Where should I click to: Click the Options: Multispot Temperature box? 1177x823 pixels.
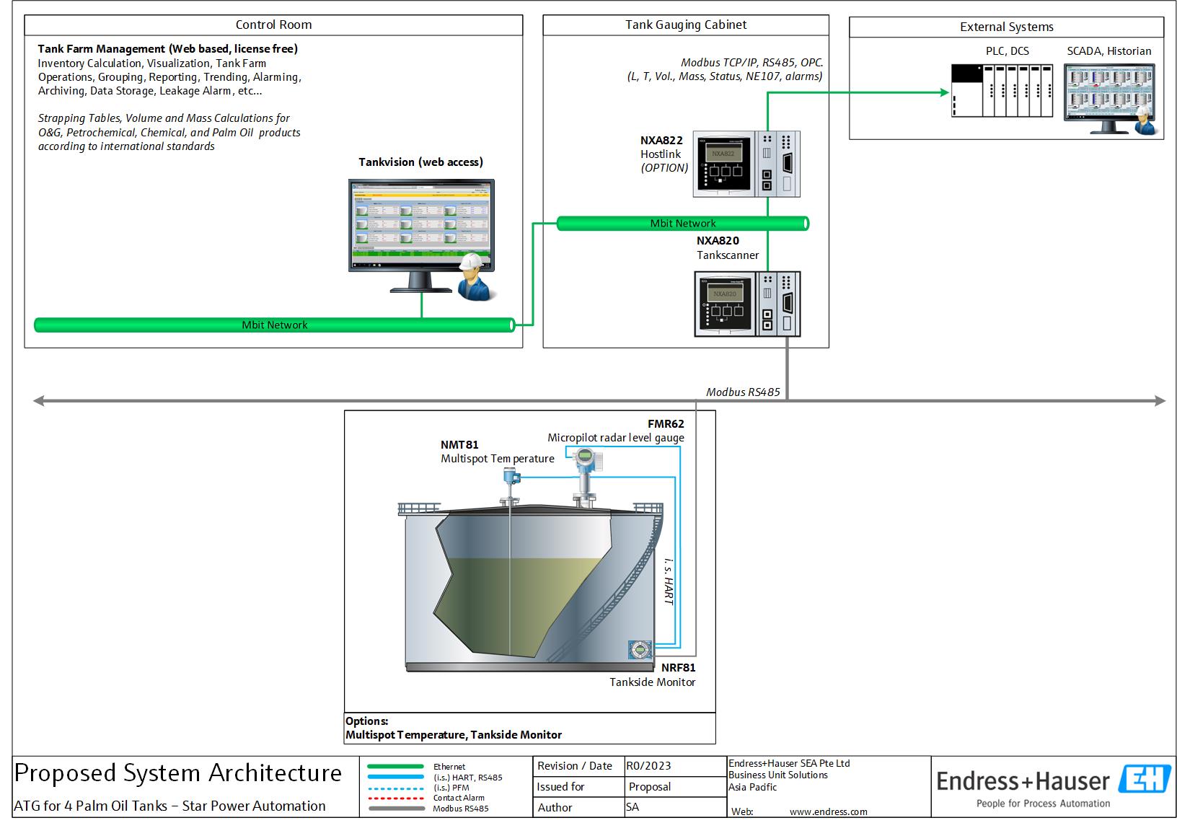pyautogui.click(x=530, y=729)
